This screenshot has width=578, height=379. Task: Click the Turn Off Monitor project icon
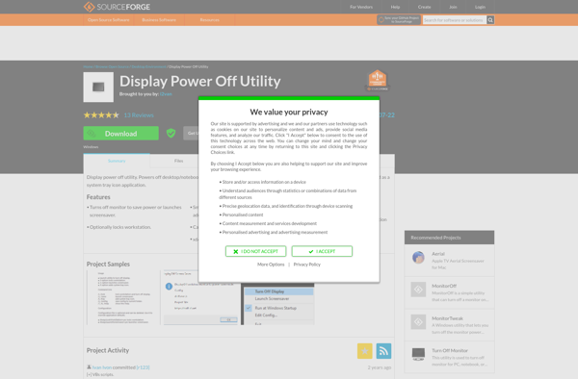[x=418, y=354]
